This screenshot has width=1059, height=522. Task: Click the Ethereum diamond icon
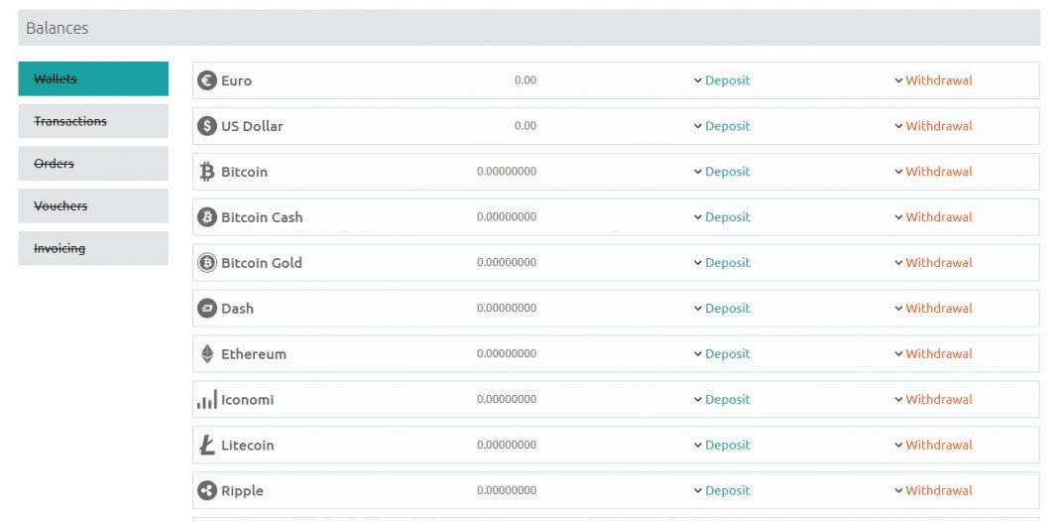[206, 354]
